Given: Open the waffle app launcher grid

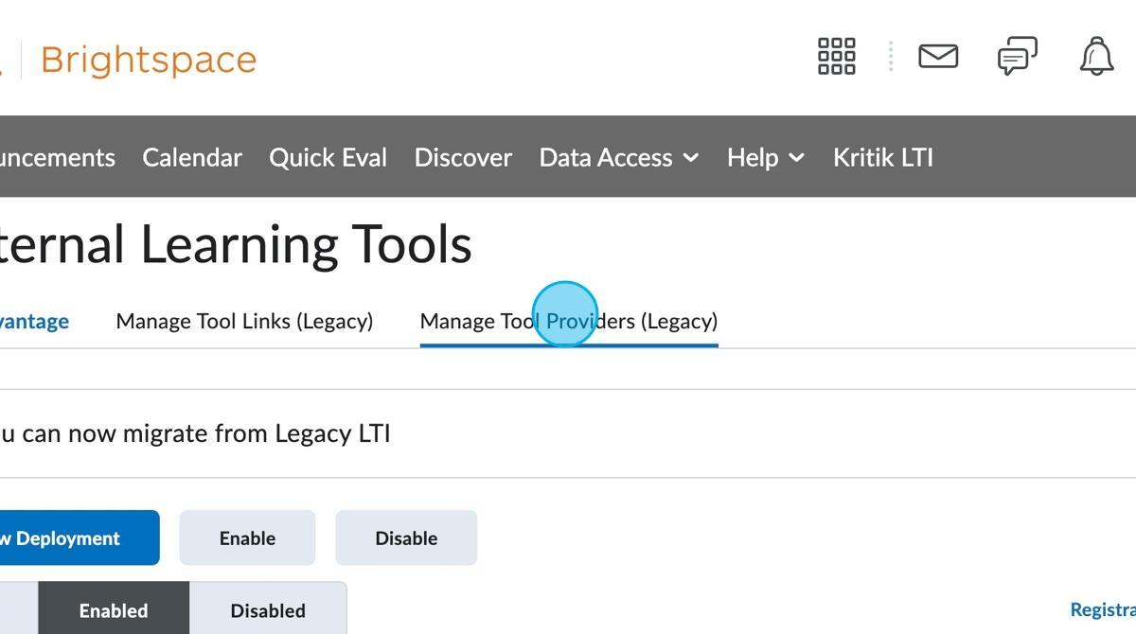Looking at the screenshot, I should tap(836, 56).
